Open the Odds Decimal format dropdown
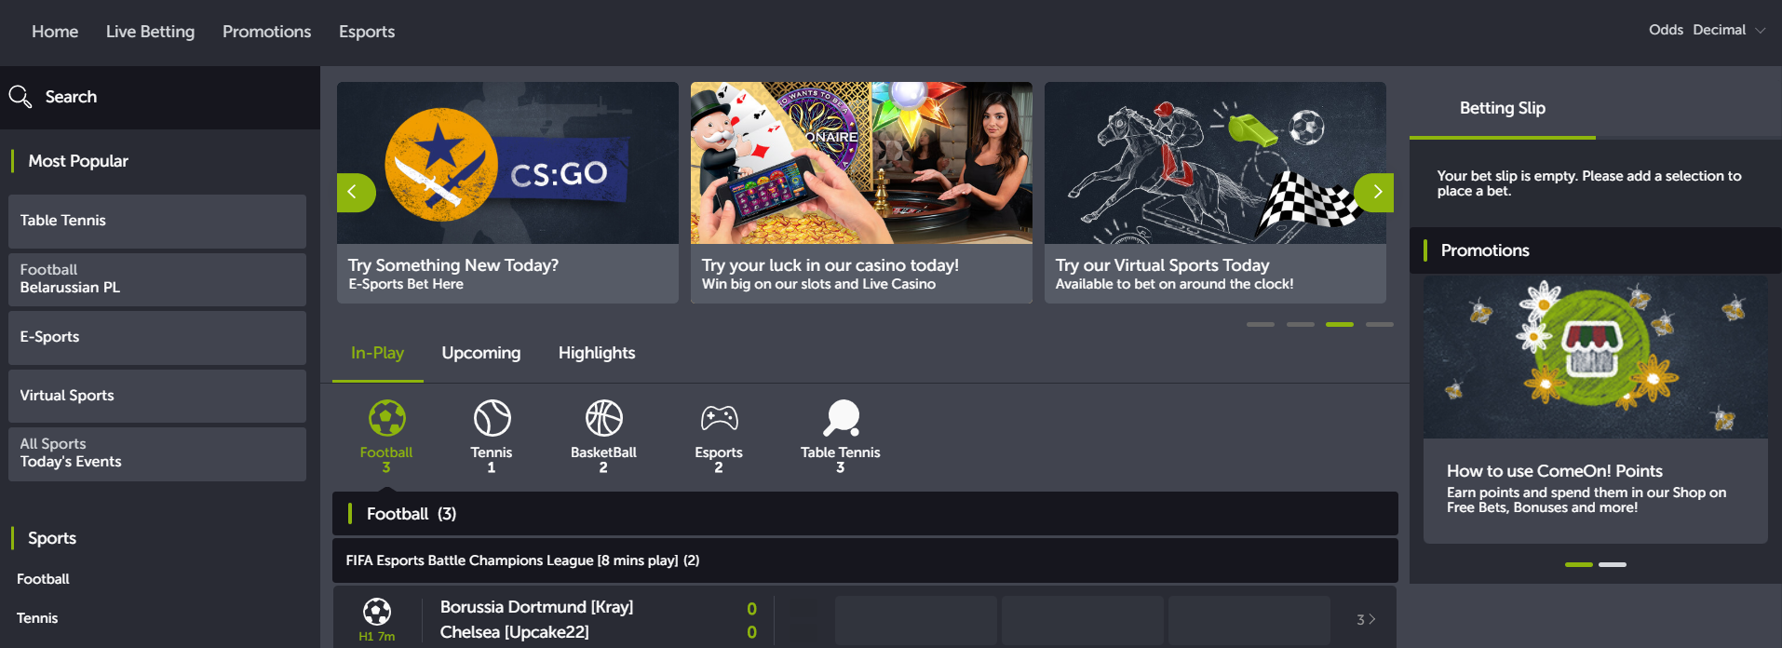The image size is (1782, 648). pos(1707,30)
